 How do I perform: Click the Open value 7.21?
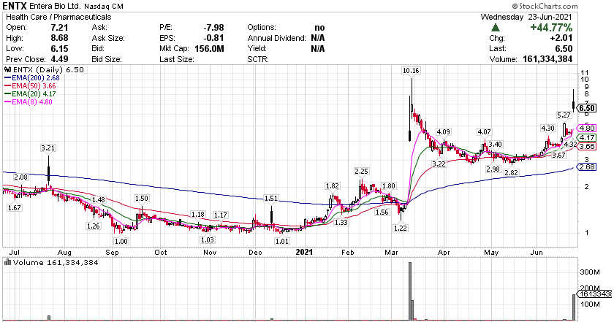59,28
